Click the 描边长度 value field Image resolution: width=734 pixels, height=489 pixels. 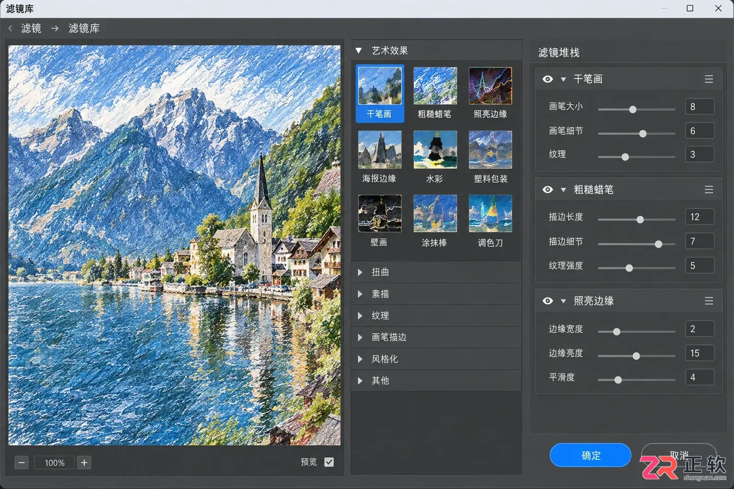700,217
